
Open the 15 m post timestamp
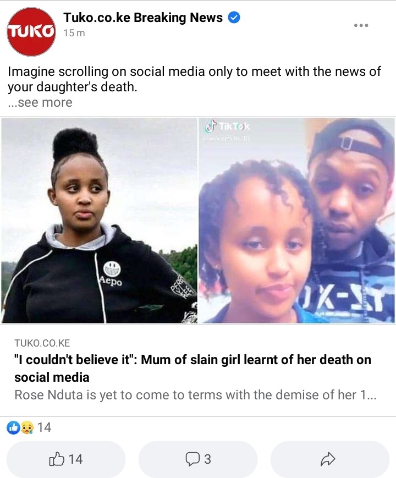[x=74, y=33]
